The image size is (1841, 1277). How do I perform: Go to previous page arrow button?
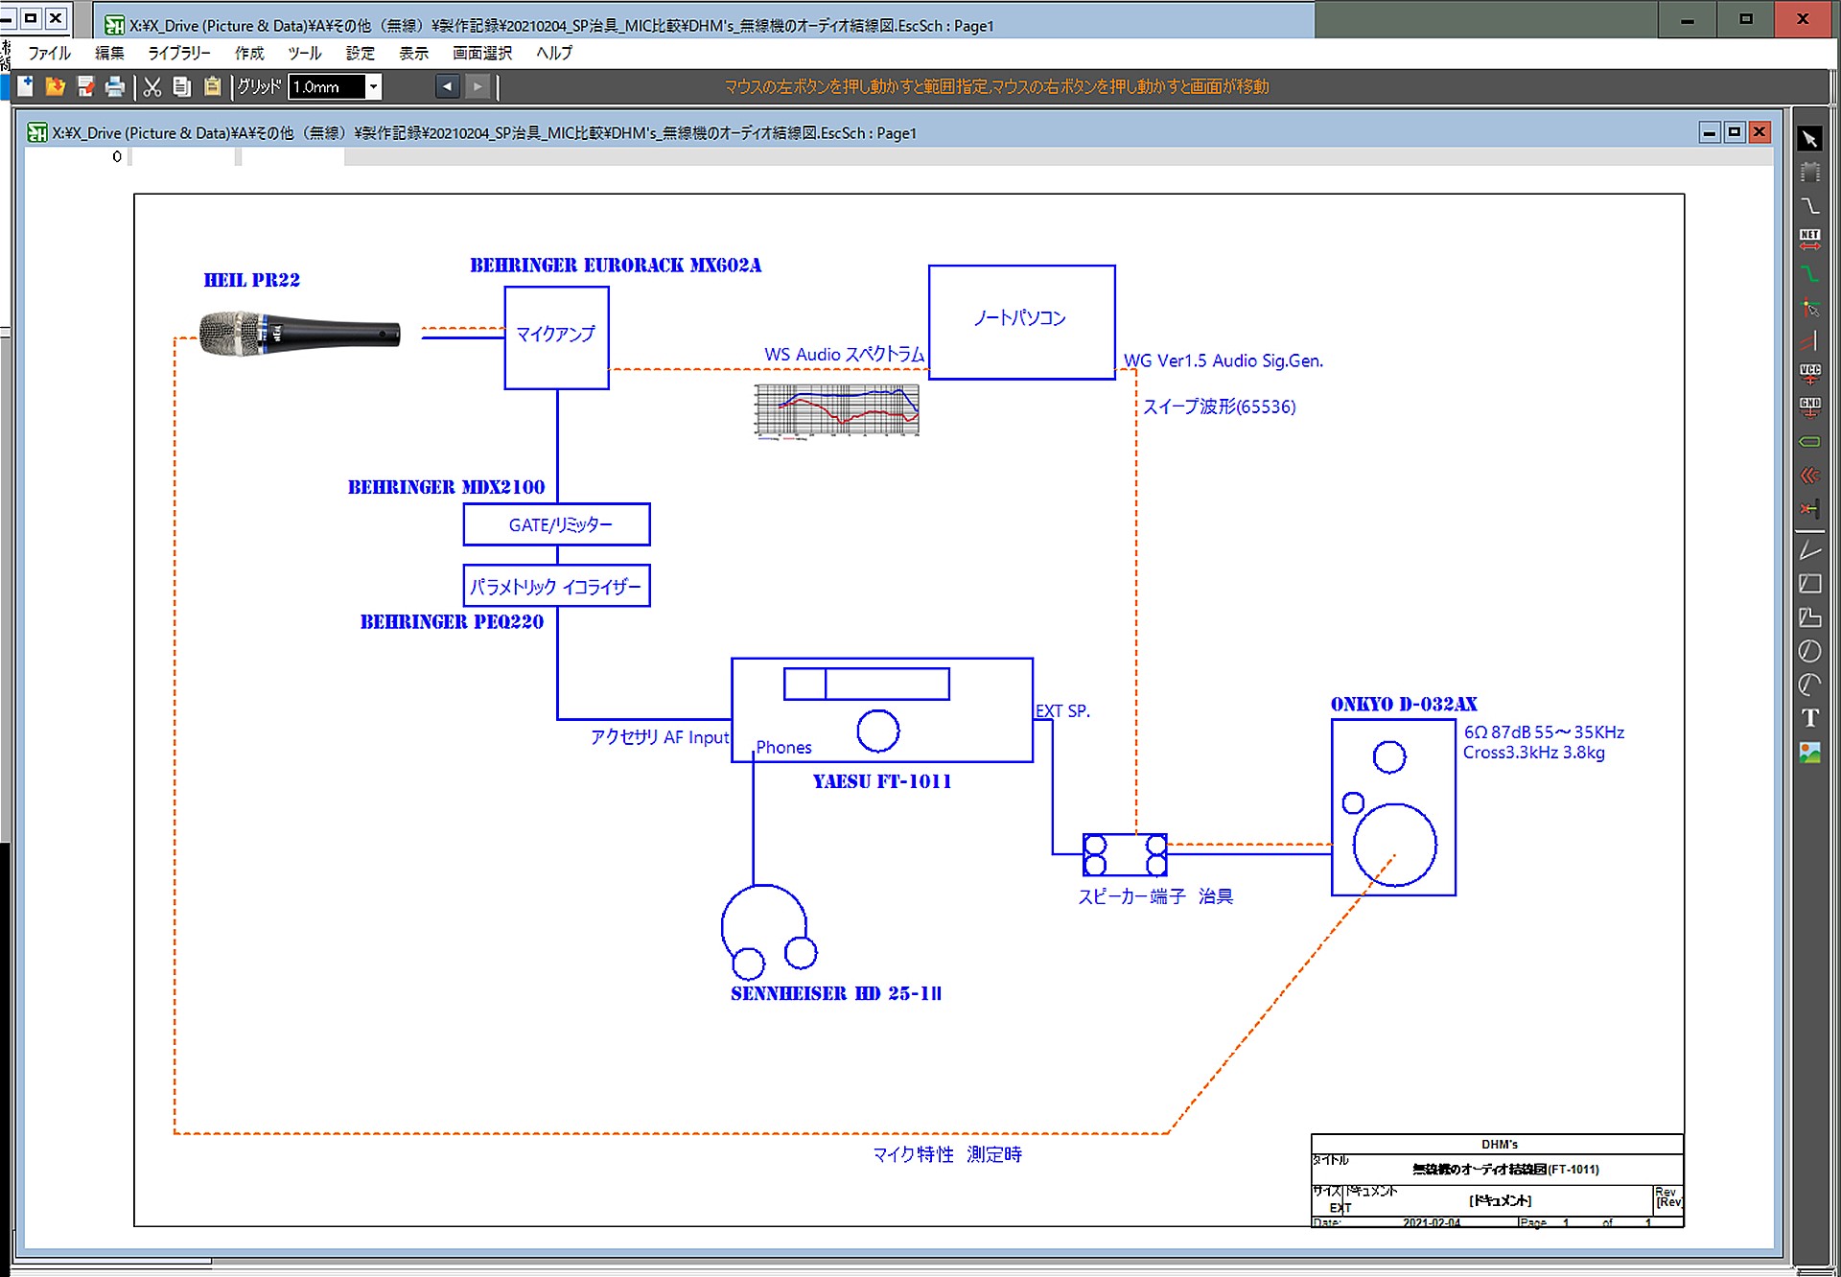pyautogui.click(x=448, y=86)
